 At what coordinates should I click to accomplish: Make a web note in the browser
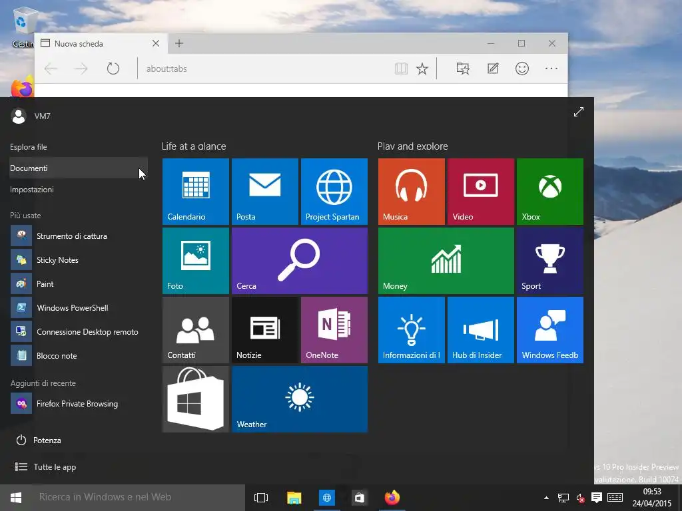[493, 69]
